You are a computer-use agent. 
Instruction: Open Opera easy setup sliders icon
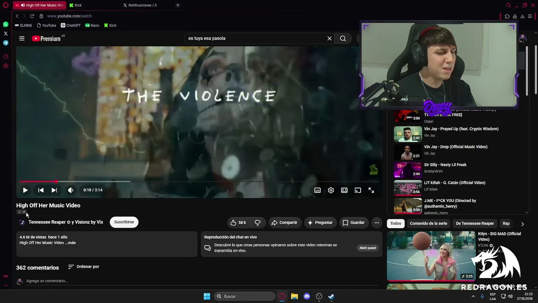point(530,16)
